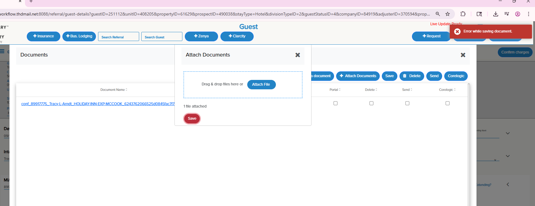Screen dimensions: 535x206
Task: Check the Portal checkbox for the document
Action: (x=335, y=103)
